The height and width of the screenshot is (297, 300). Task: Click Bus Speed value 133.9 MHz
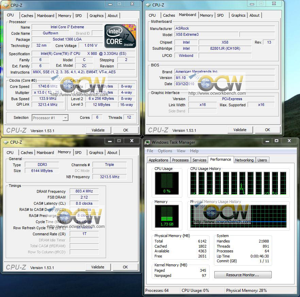pyautogui.click(x=48, y=98)
